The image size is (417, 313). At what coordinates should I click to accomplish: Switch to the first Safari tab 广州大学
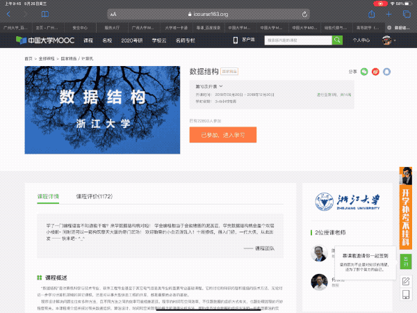pyautogui.click(x=15, y=28)
